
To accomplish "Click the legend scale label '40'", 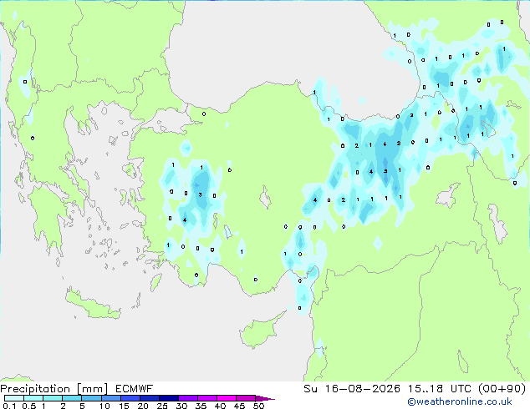I will pos(220,406).
